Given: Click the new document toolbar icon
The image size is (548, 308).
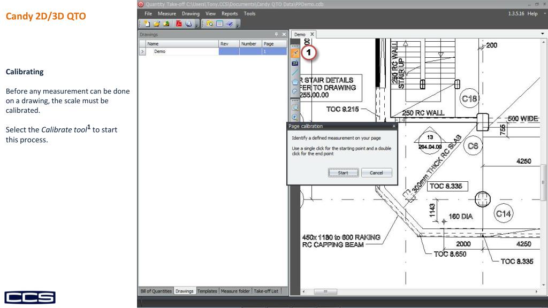Looking at the screenshot, I should click(147, 24).
